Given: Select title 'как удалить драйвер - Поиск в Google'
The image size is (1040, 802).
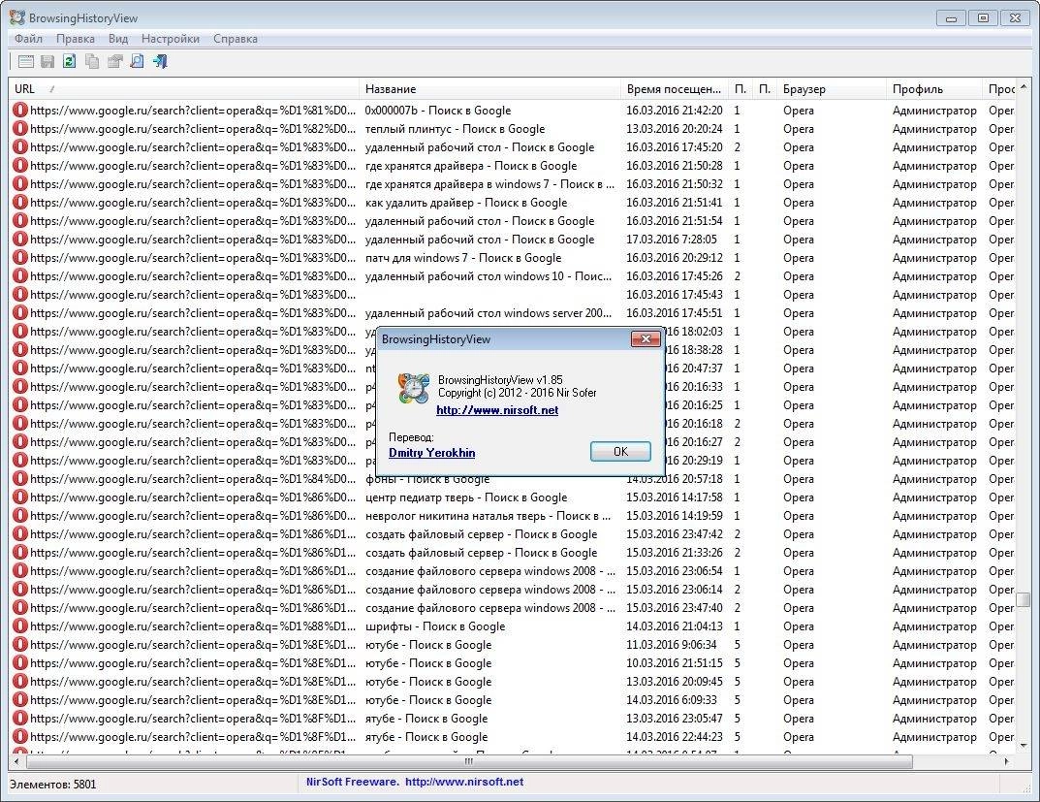Looking at the screenshot, I should point(466,203).
